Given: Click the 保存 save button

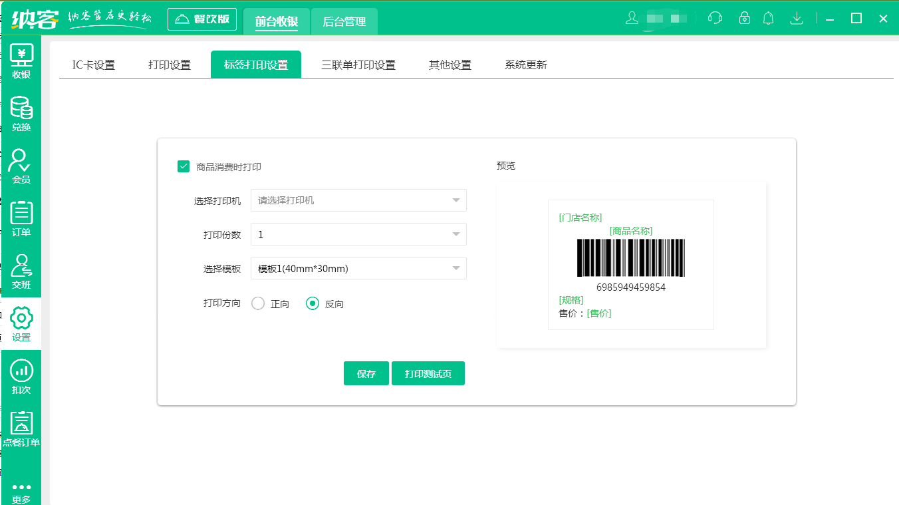Looking at the screenshot, I should tap(366, 374).
